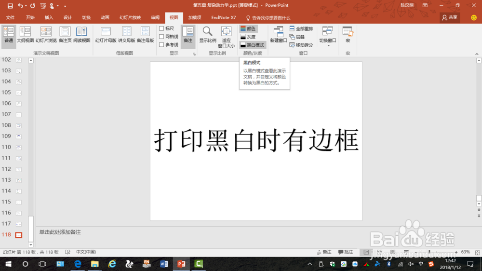
Task: Go to previous slide using the double-arrow
Action: click(479, 210)
